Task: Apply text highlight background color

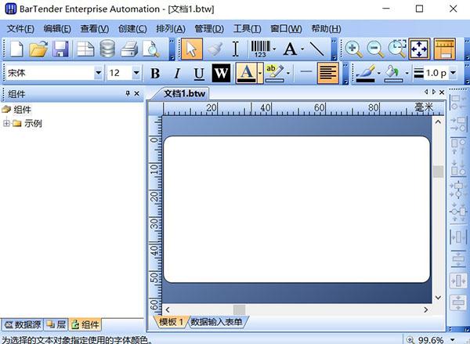Action: pos(274,73)
